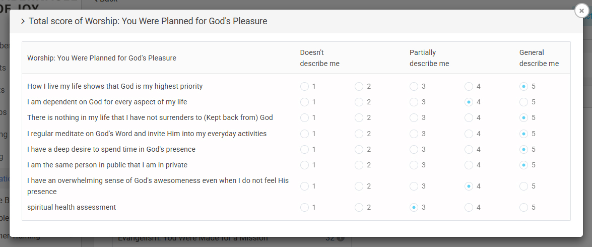
Task: Select 2 for "nothing in my life" statement
Action: click(x=359, y=117)
